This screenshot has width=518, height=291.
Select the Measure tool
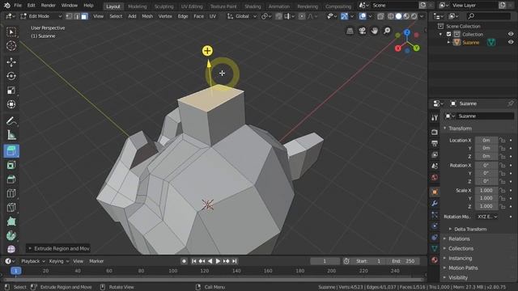[11, 135]
